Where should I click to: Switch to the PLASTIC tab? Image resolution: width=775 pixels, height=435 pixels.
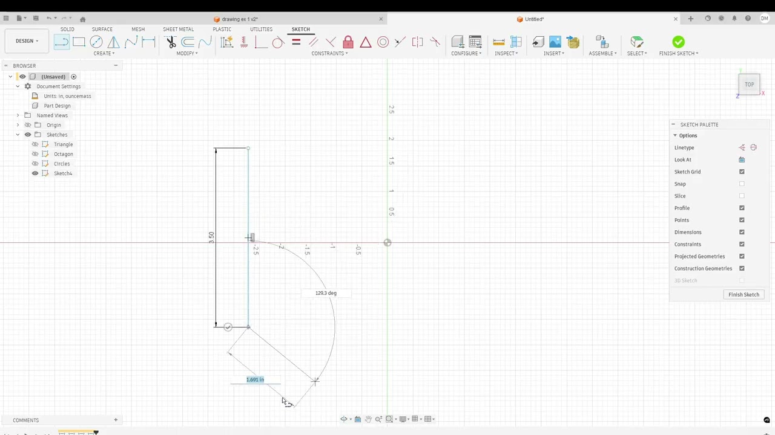[x=222, y=29]
